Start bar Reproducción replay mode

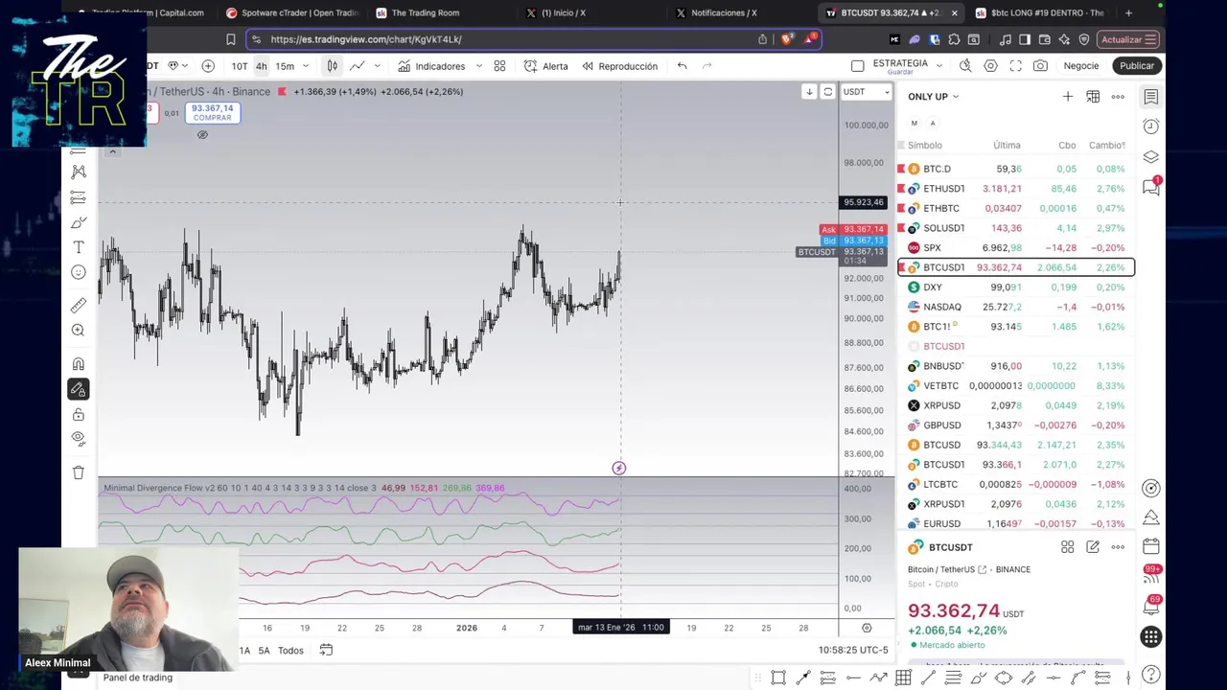point(619,66)
